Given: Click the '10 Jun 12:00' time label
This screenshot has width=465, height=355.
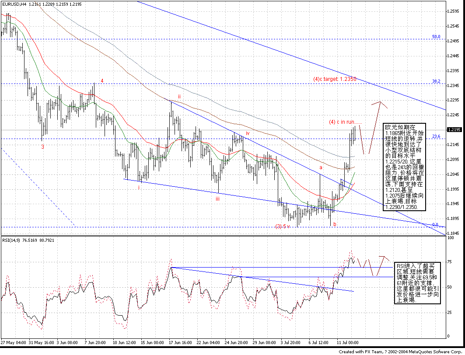Looking at the screenshot, I should pos(125,343).
